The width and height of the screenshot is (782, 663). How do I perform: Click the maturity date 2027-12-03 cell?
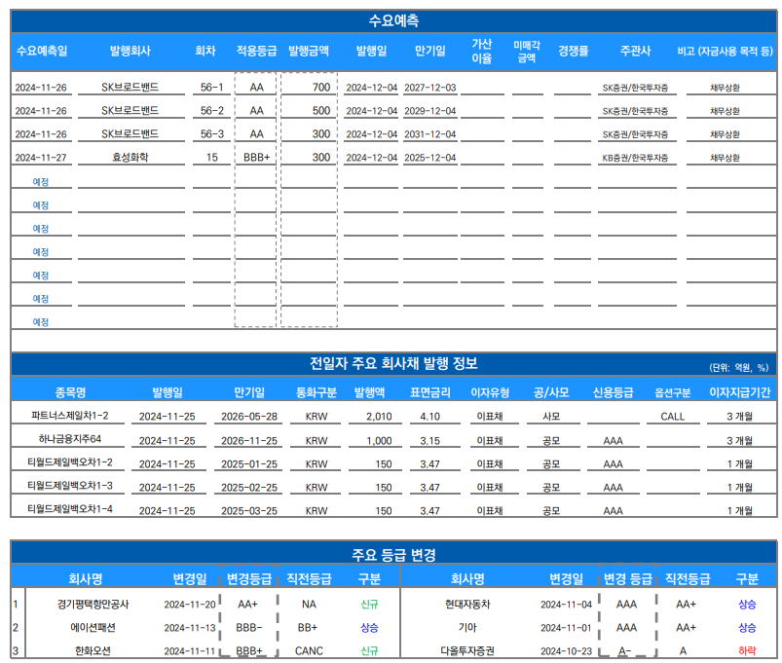[x=429, y=88]
